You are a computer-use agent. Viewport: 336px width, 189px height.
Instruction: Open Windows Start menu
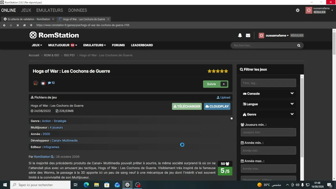5,185
